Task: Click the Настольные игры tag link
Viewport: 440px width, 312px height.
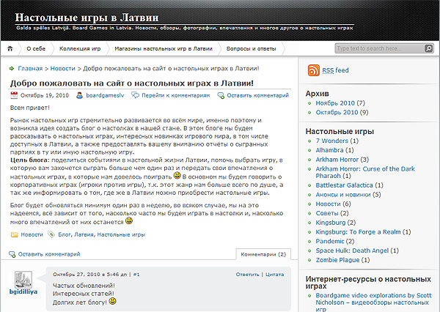Action: 121,234
